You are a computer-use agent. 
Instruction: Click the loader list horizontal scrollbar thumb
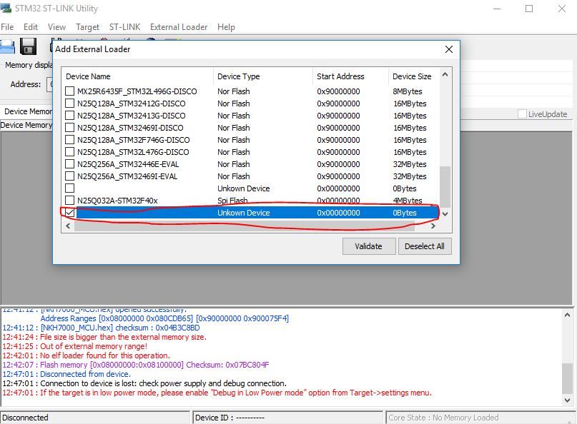coord(245,226)
